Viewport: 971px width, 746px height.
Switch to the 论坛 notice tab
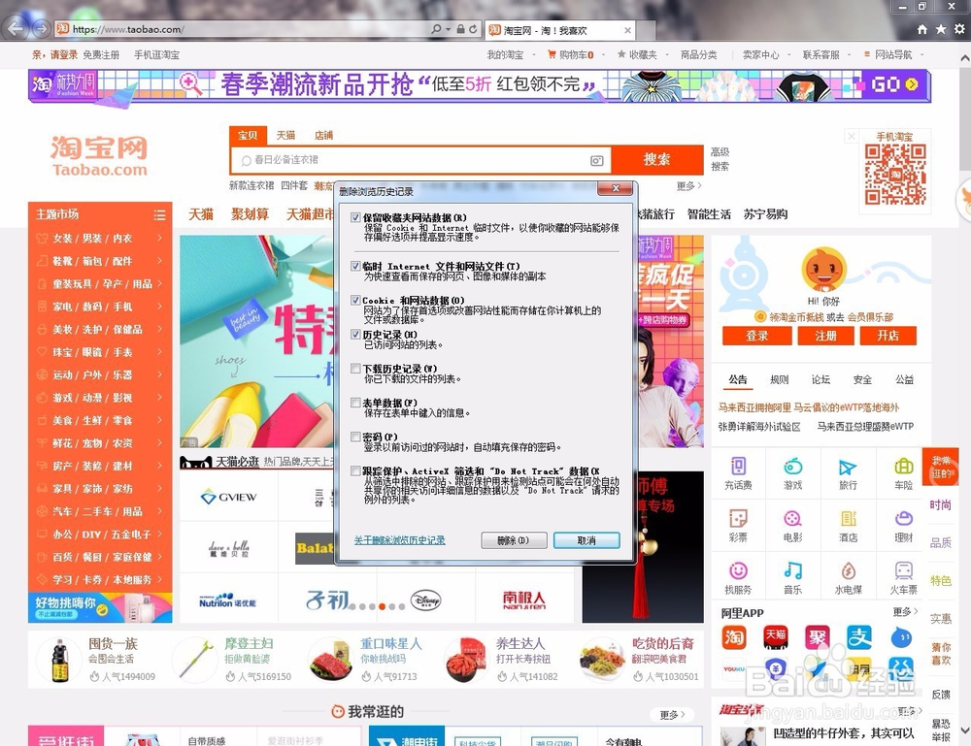(x=820, y=380)
